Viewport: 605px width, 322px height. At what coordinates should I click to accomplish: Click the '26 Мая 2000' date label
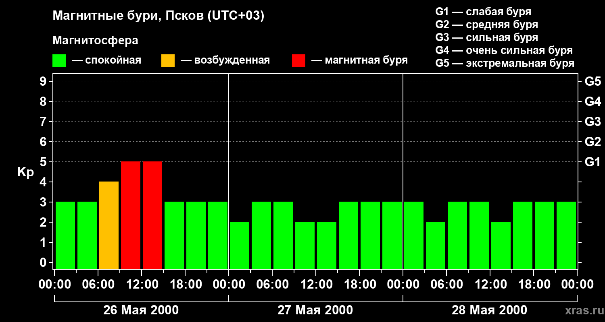(141, 310)
